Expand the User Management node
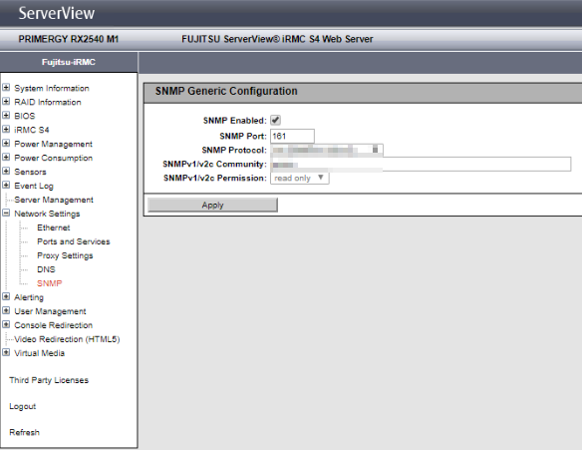The image size is (582, 450). click(6, 310)
